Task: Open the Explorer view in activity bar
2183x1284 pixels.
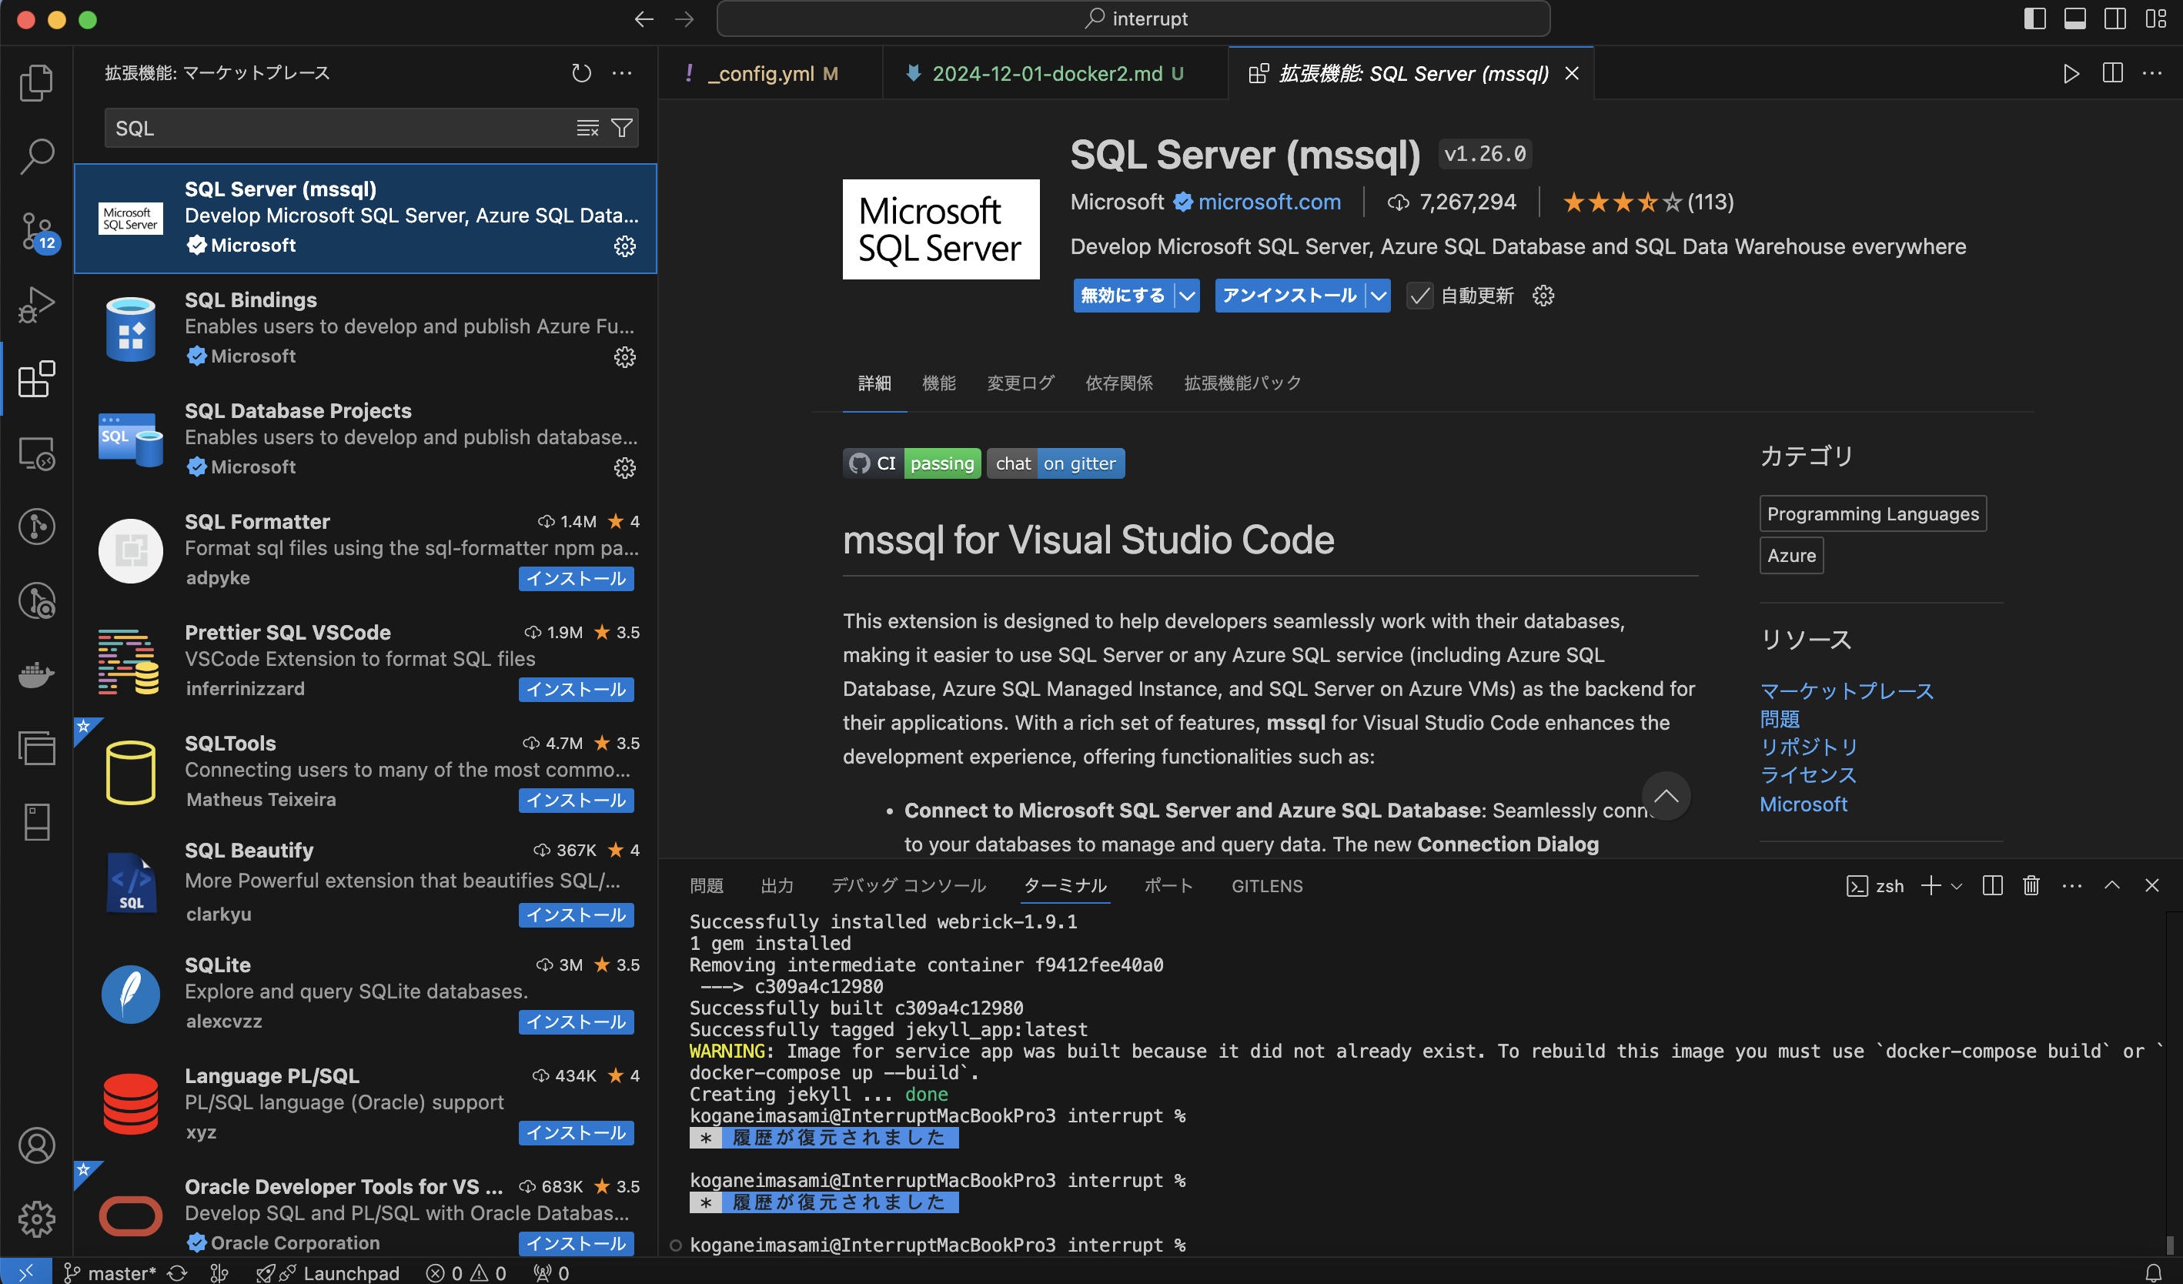Action: (36, 82)
